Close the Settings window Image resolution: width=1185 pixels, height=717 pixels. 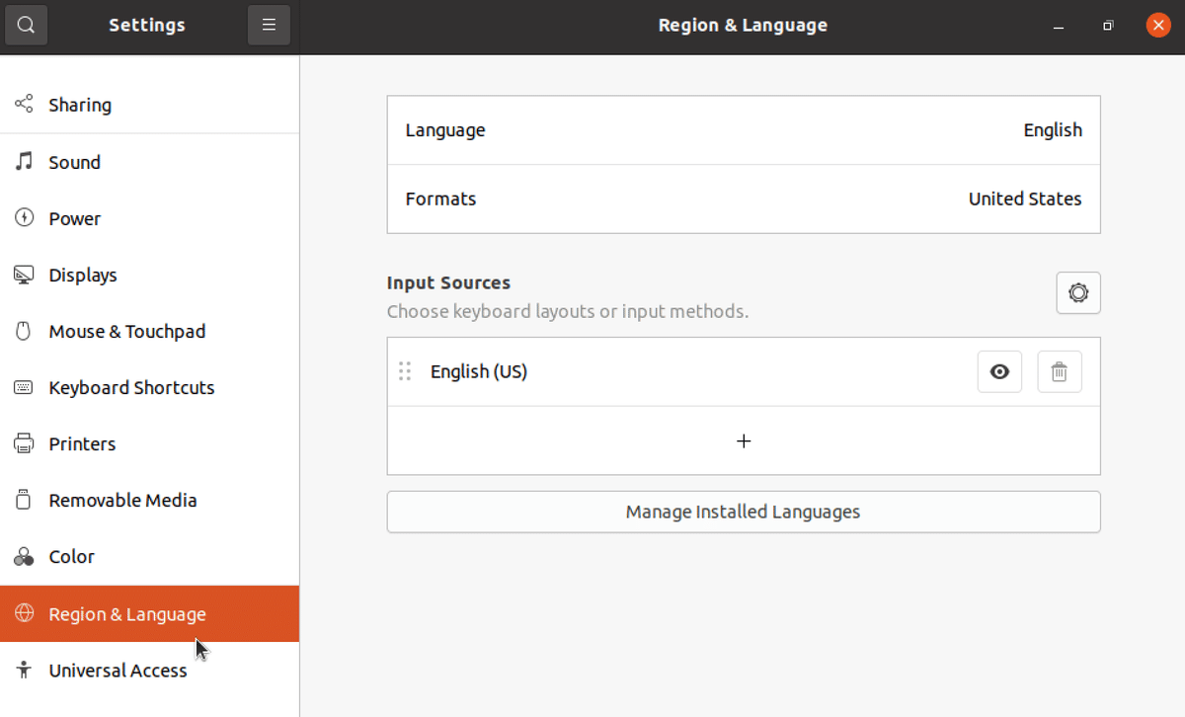tap(1158, 26)
